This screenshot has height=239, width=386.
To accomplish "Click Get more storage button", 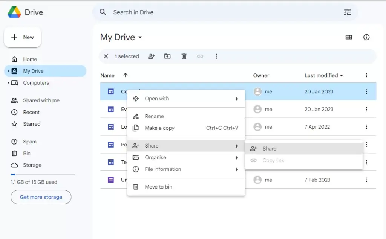I will (x=41, y=197).
